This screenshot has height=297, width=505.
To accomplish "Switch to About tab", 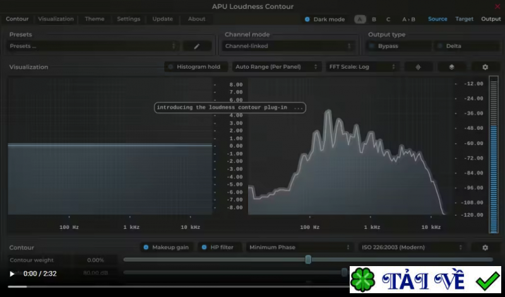I will pyautogui.click(x=196, y=19).
